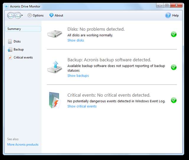Go back with the left navigation arrow

(x=11, y=15)
